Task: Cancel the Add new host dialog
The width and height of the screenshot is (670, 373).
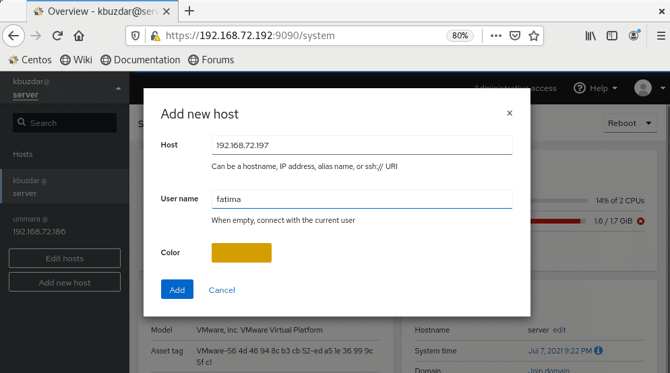Action: tap(222, 290)
